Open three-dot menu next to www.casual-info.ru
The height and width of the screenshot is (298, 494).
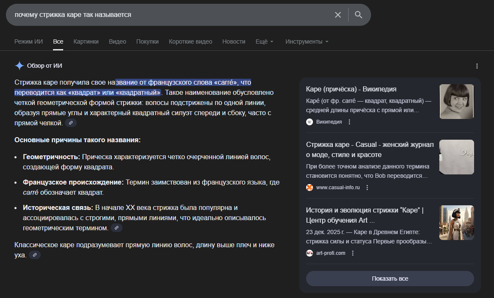(367, 188)
